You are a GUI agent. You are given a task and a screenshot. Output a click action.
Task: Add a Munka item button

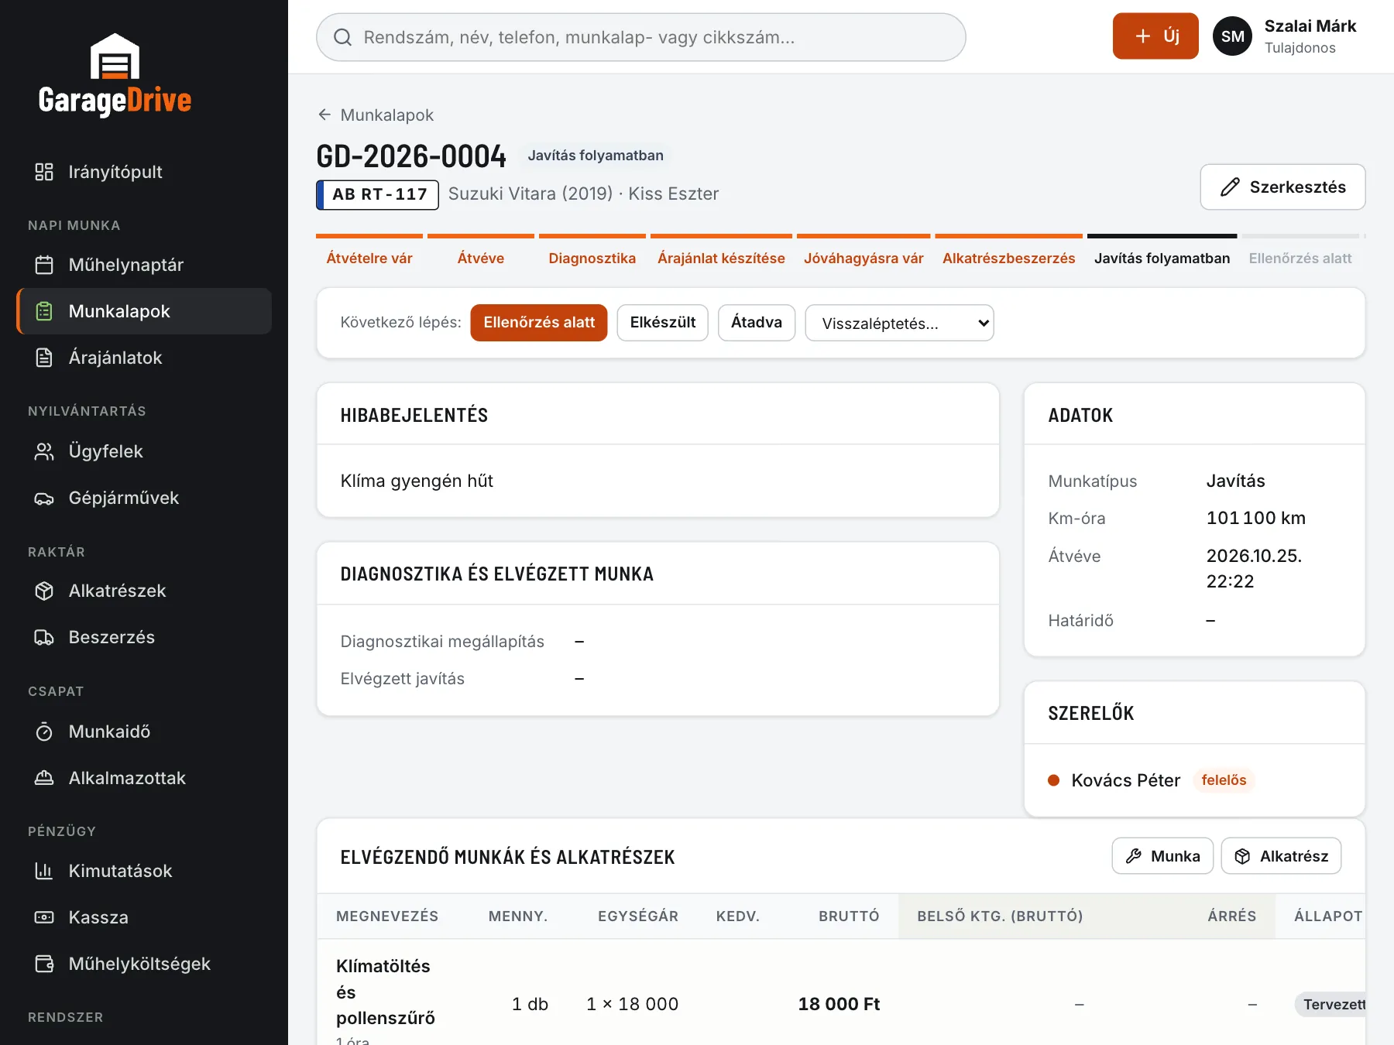click(1162, 856)
